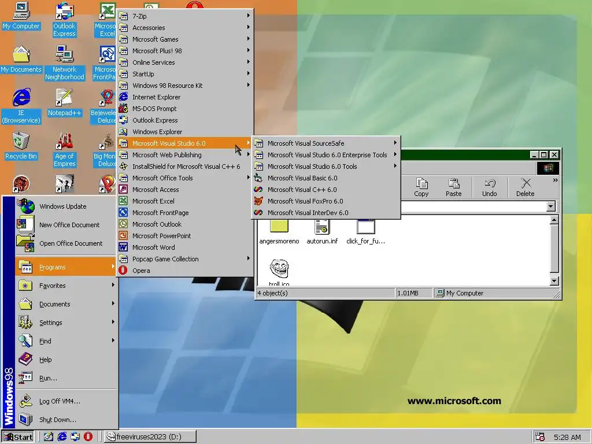592x444 pixels.
Task: Open My Documents desktop folder
Action: tap(21, 60)
